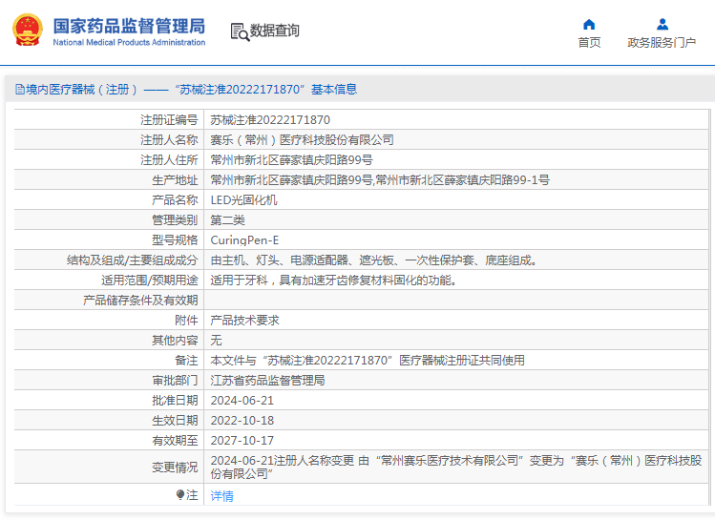Image resolution: width=715 pixels, height=520 pixels.
Task: Click the 审批部门 row label
Action: pos(175,381)
